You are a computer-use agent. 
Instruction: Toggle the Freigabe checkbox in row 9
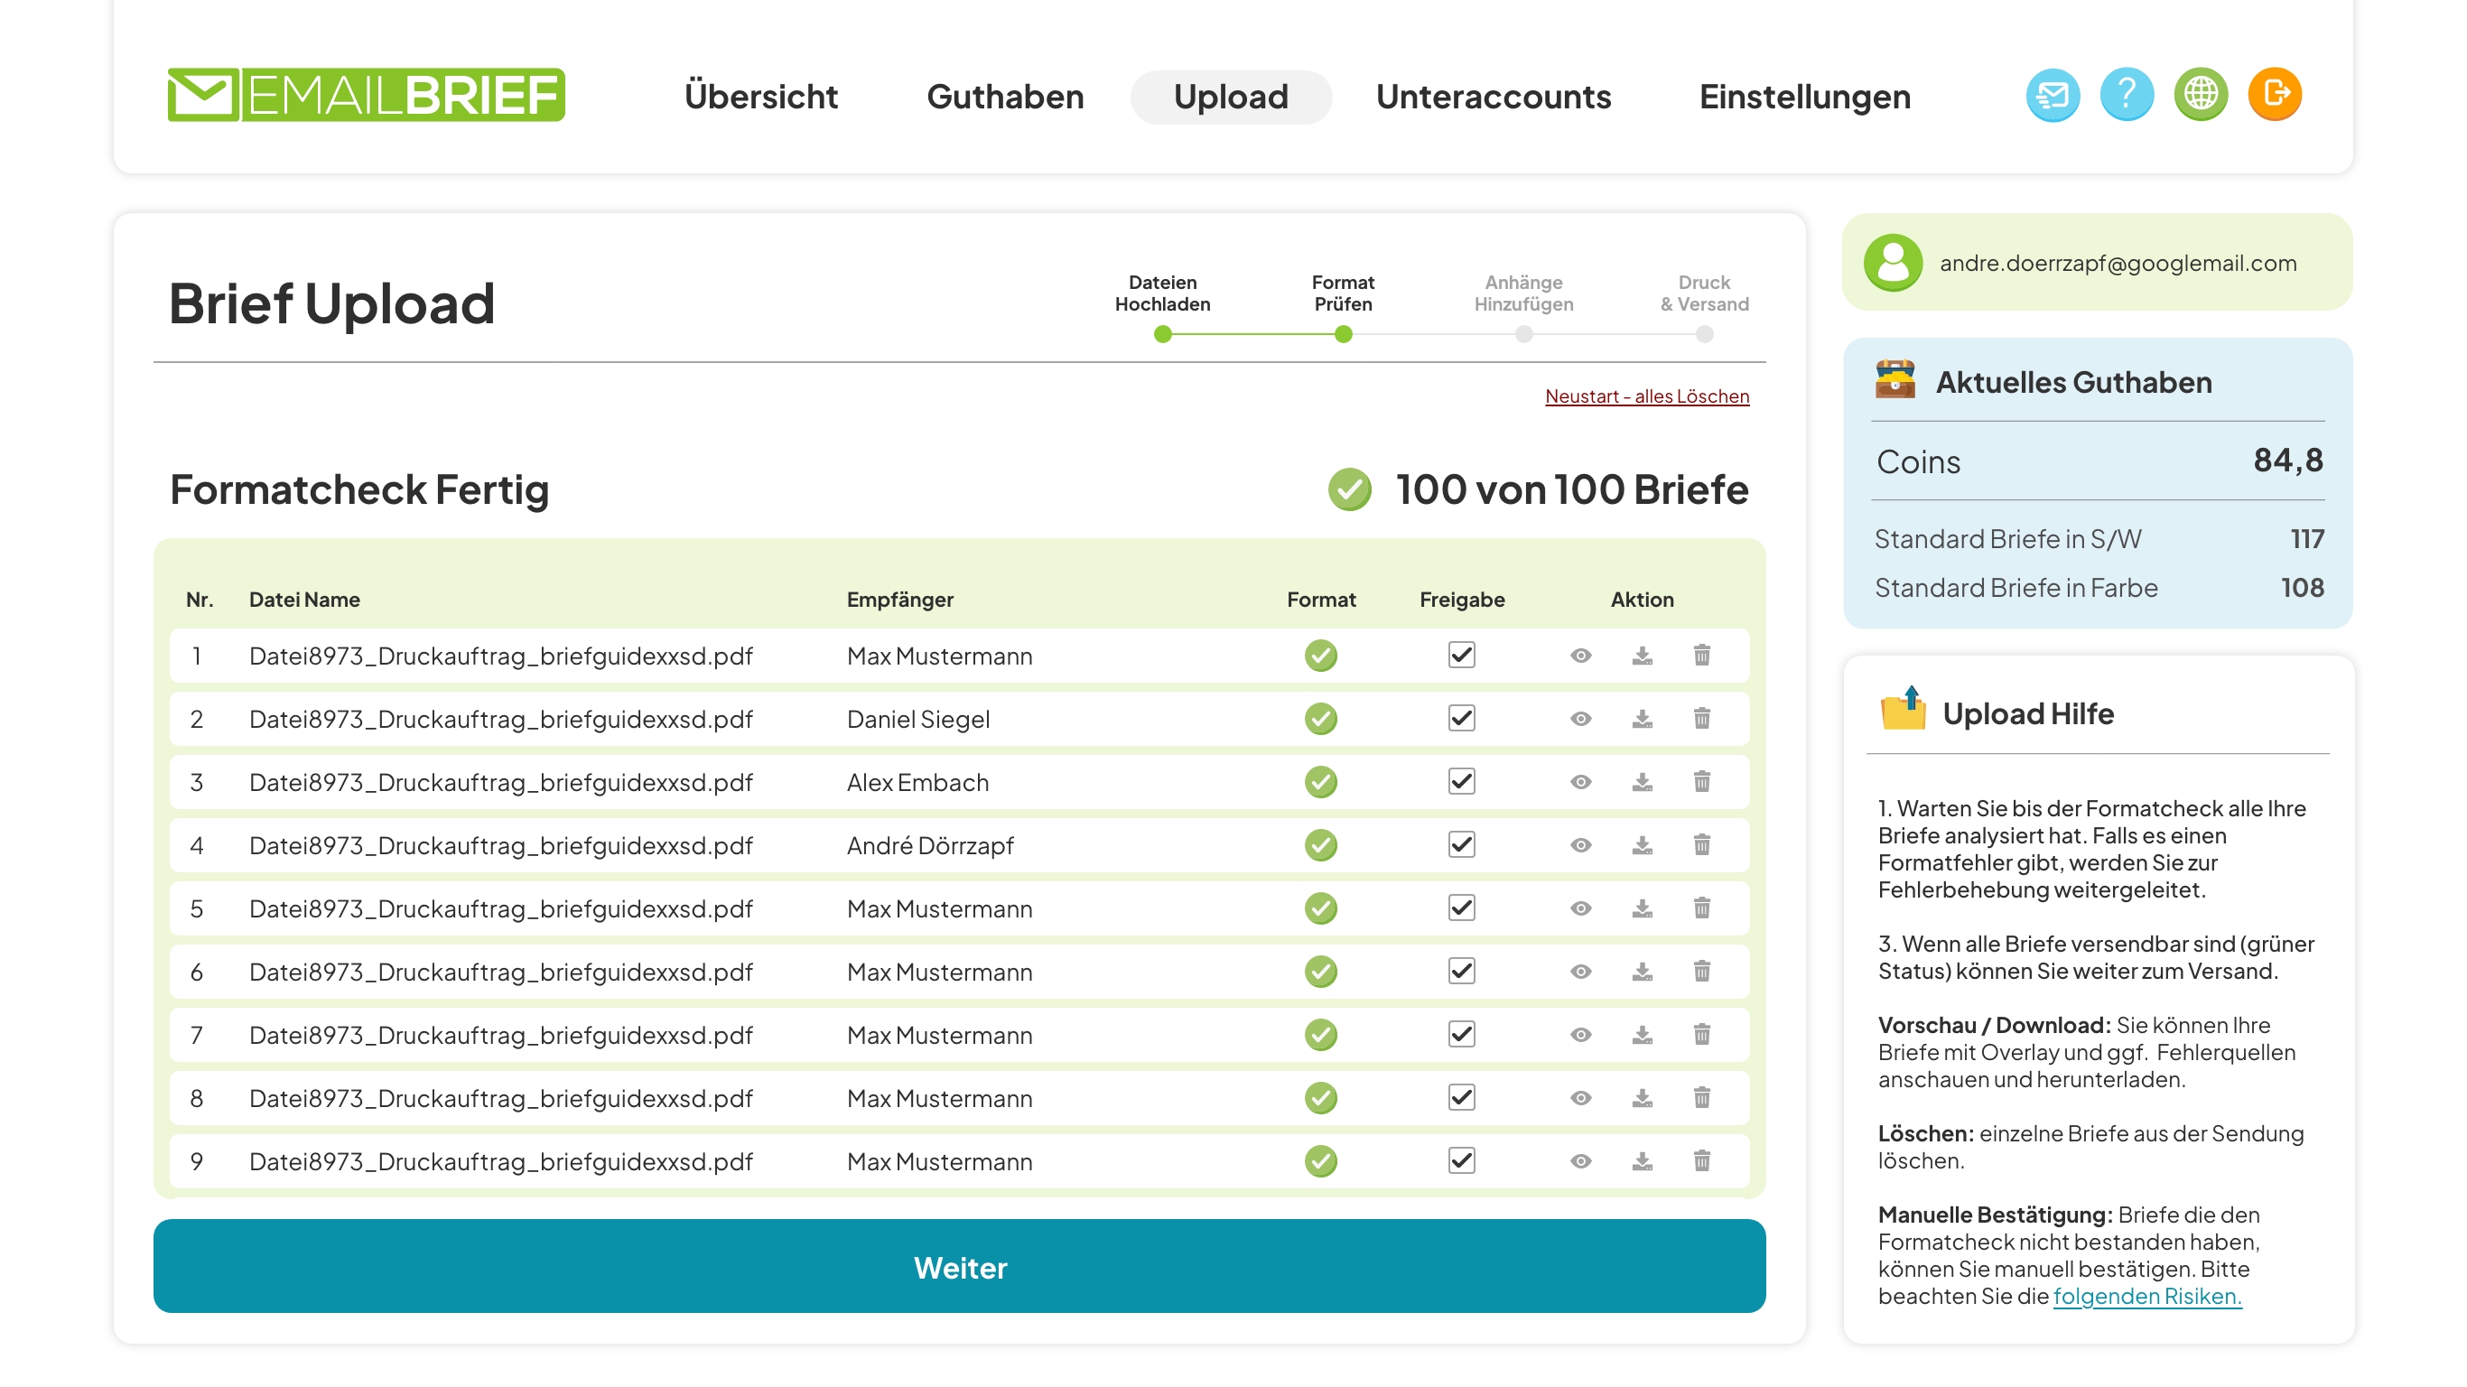coord(1460,1161)
